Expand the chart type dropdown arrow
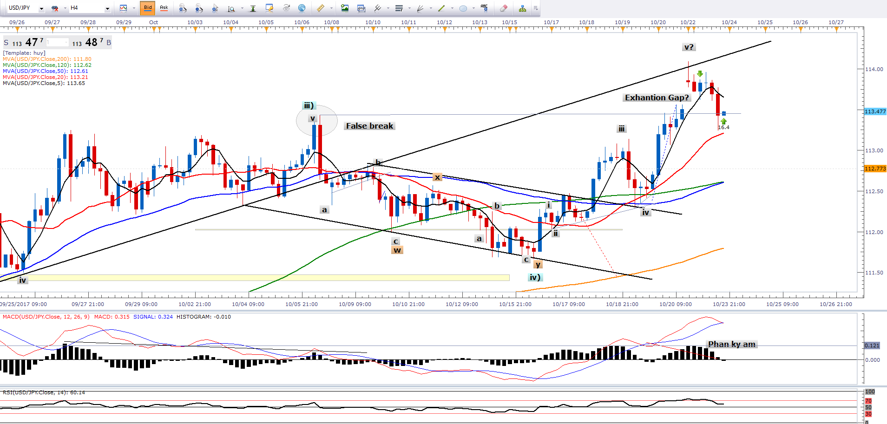 [x=133, y=8]
